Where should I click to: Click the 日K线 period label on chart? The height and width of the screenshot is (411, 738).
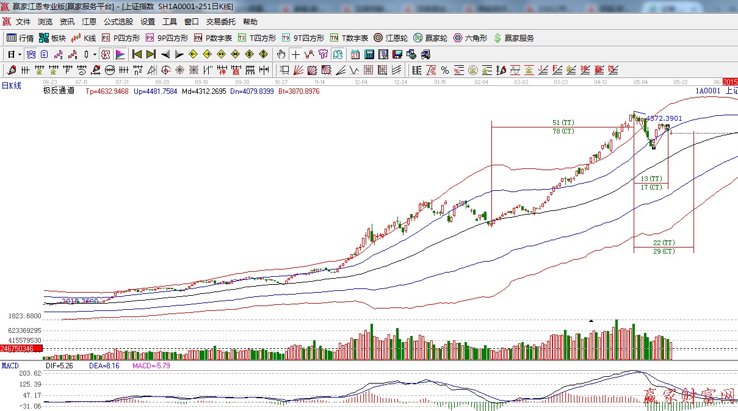[x=11, y=85]
